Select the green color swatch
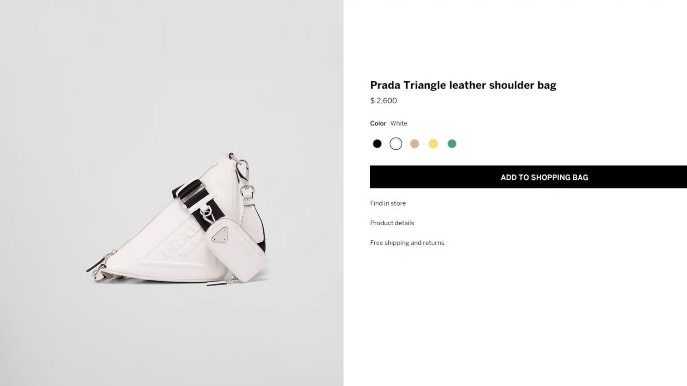Viewport: 687px width, 386px height. pos(452,144)
